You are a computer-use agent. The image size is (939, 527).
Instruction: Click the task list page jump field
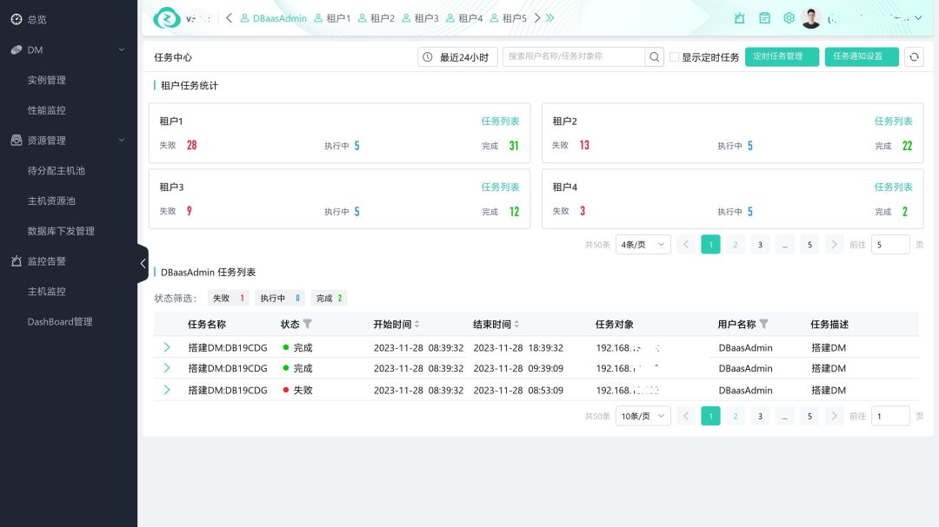(890, 416)
